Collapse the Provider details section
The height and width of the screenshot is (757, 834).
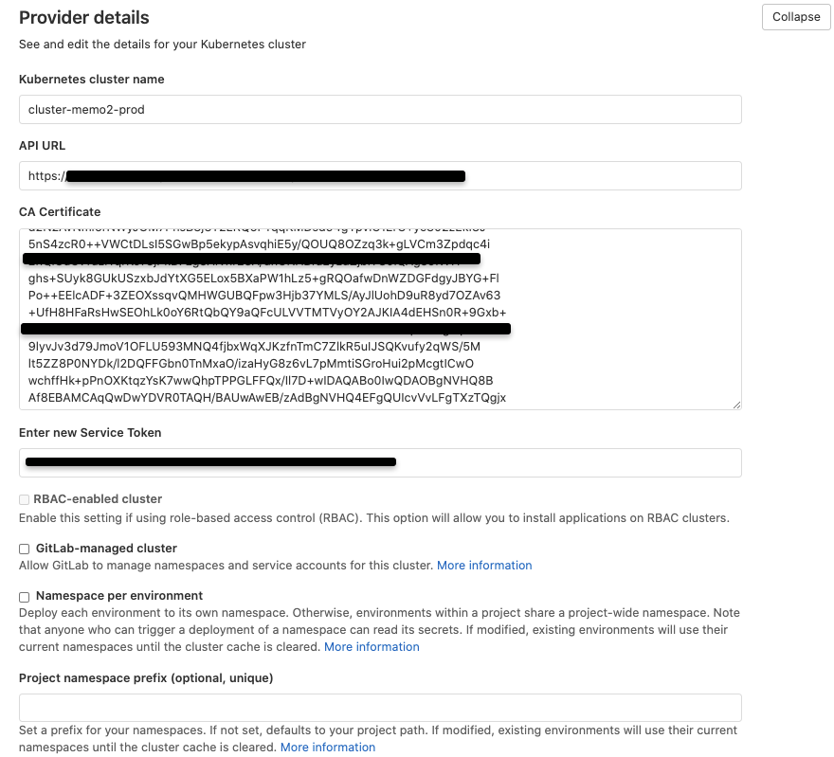(x=796, y=17)
